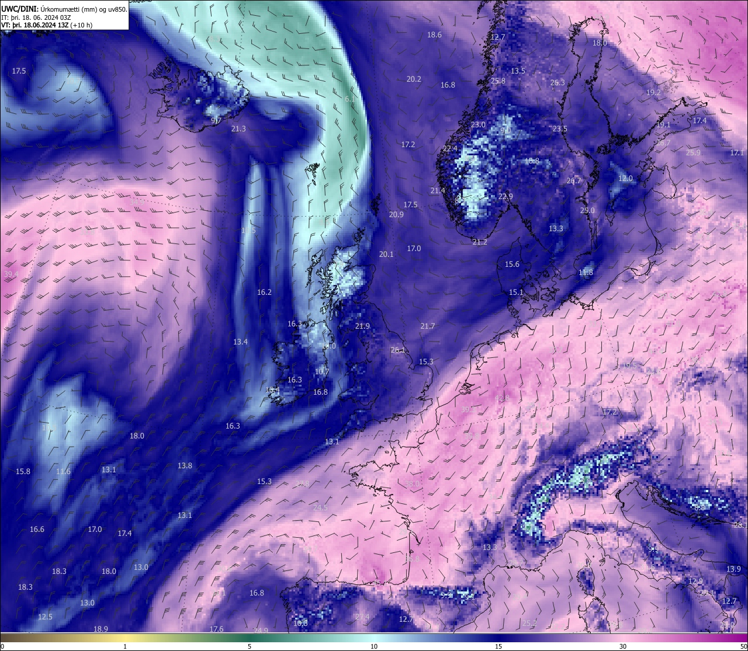Click the UWC/DINI title line in header
748x651 pixels.
[x=64, y=9]
